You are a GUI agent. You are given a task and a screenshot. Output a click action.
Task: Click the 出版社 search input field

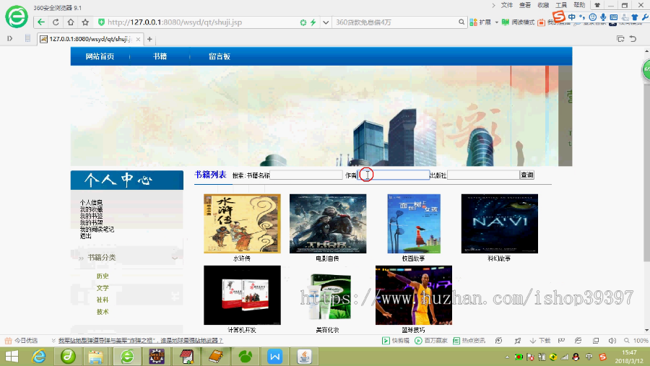483,175
